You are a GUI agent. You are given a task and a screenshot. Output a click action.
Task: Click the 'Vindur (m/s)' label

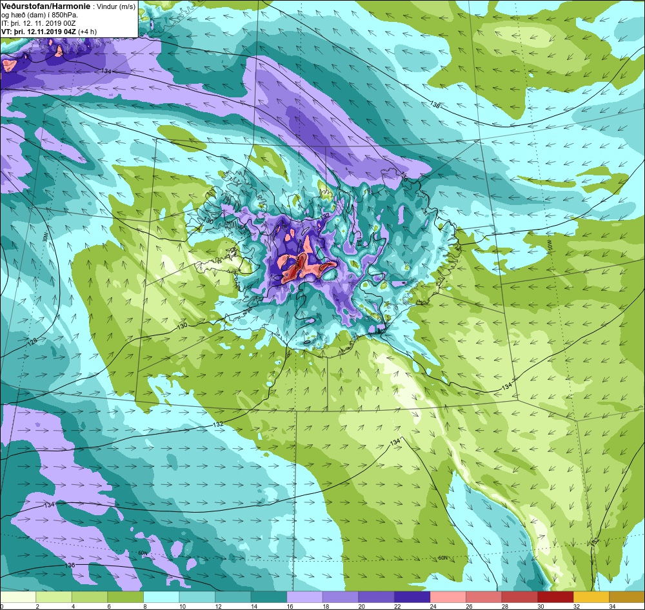116,7
